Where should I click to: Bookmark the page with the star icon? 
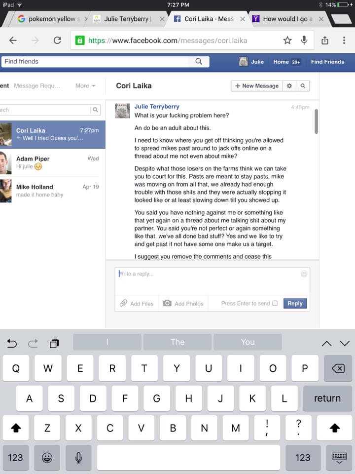[x=287, y=40]
